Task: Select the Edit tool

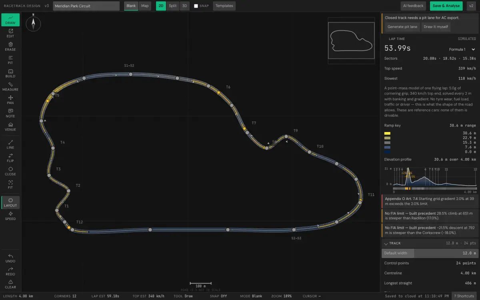Action: [x=10, y=33]
